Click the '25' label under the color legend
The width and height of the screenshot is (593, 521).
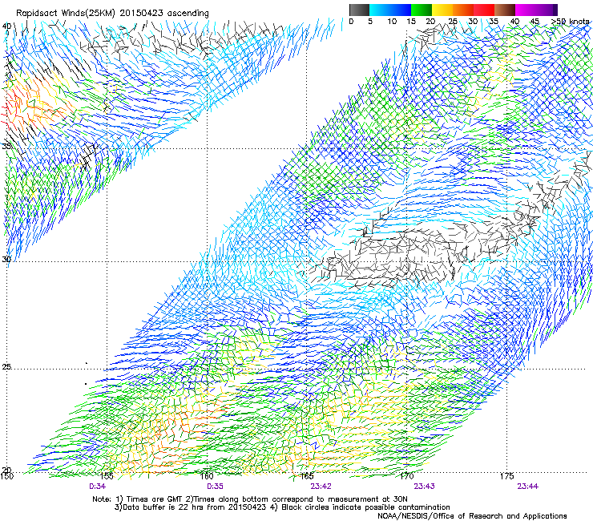pos(453,22)
